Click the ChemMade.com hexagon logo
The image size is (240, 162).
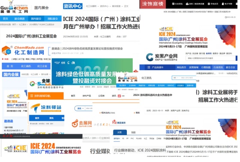pos(6,50)
